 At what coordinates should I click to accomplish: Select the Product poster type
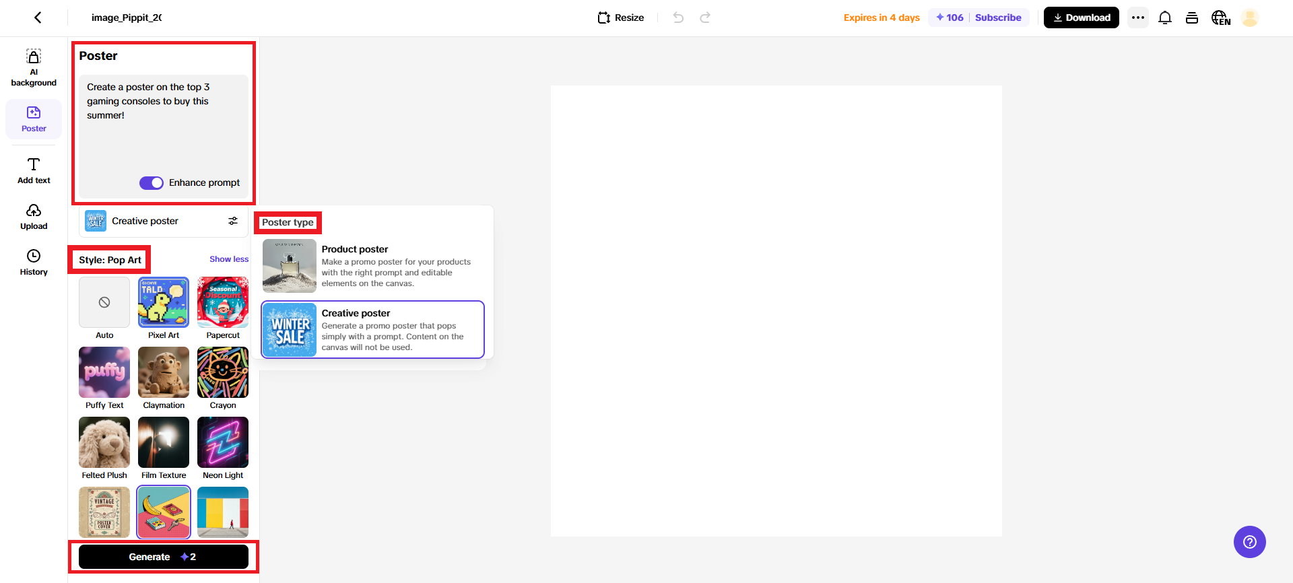point(373,266)
